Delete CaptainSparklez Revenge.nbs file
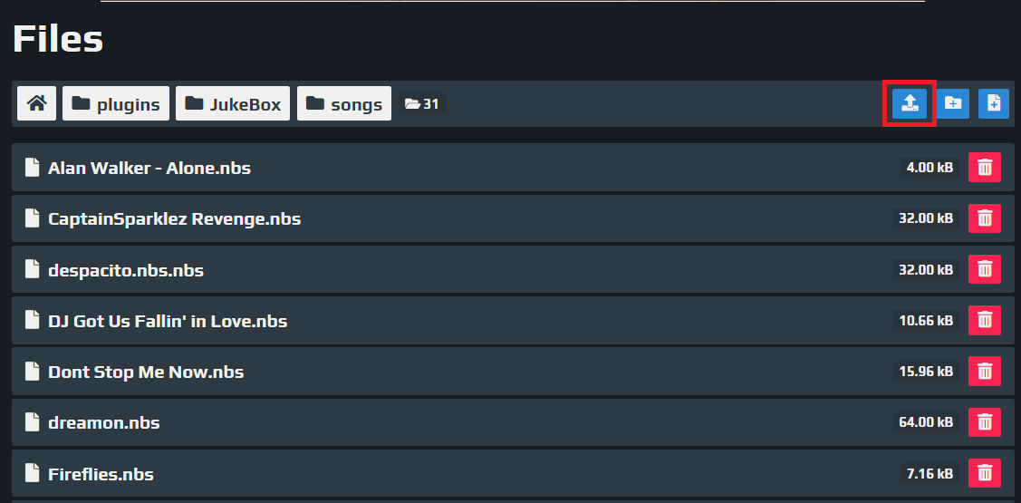Viewport: 1021px width, 503px height. [x=985, y=218]
